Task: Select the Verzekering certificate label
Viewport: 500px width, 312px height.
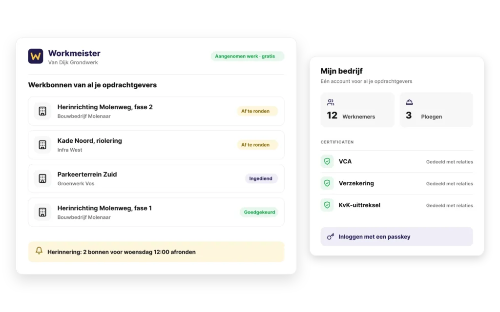Action: tap(356, 183)
